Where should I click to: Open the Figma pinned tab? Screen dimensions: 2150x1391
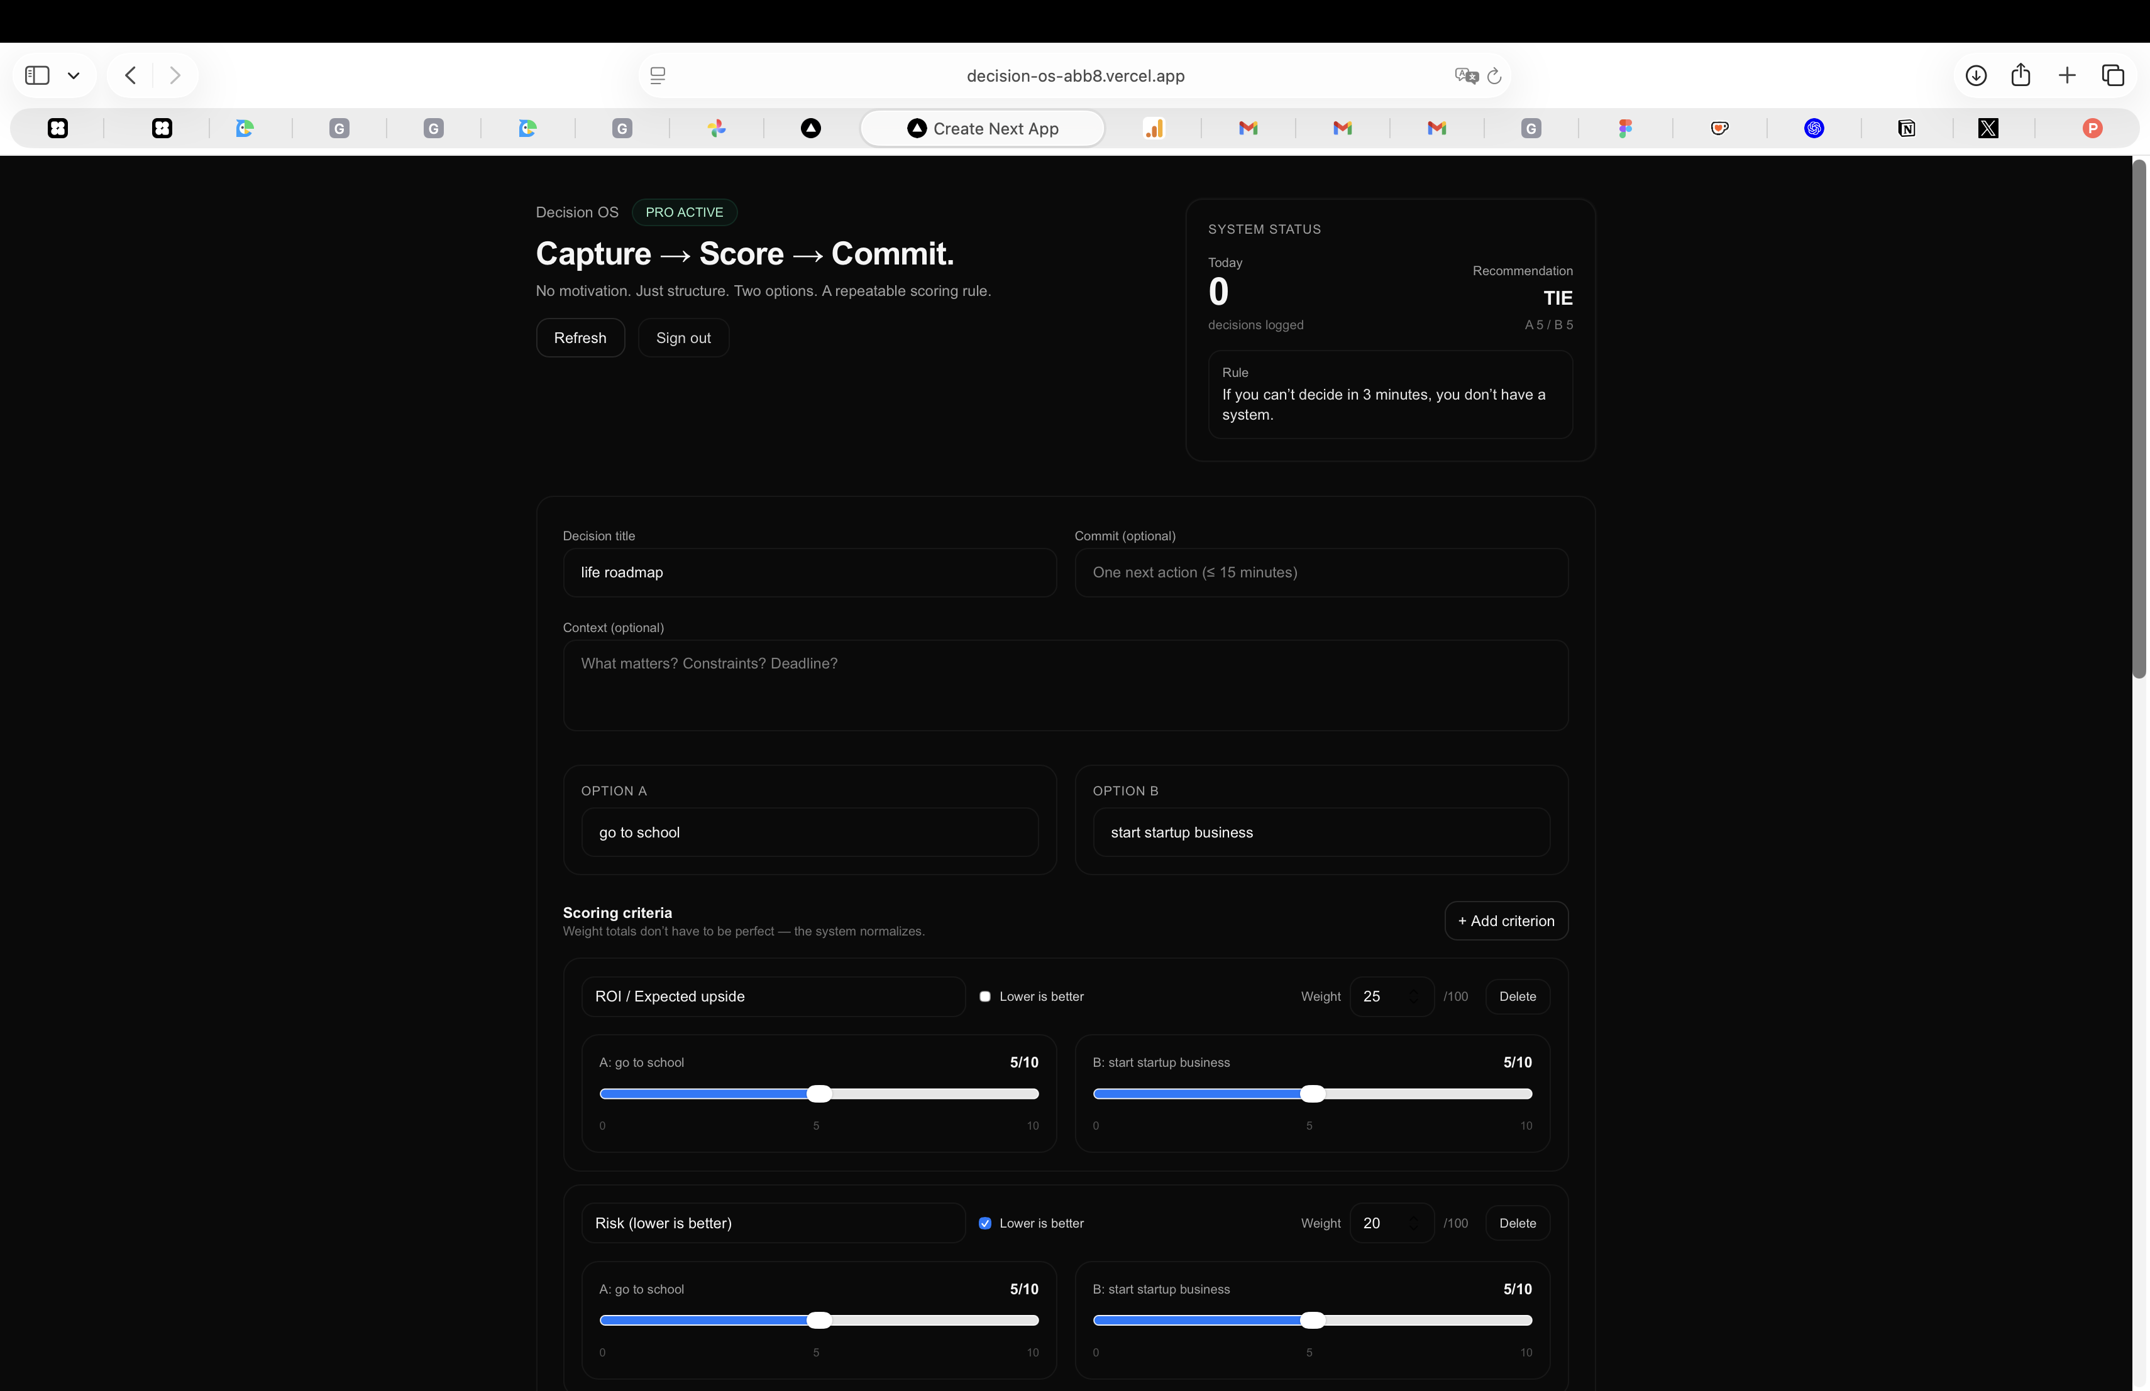(x=1627, y=128)
